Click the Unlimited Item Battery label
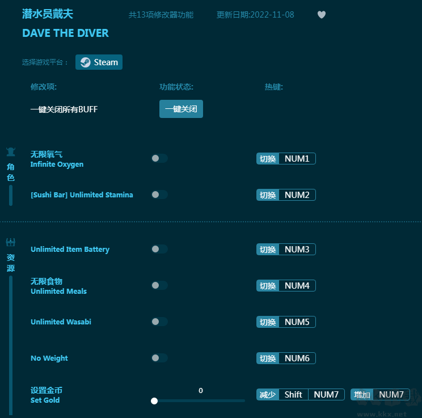This screenshot has height=418, width=422. pyautogui.click(x=70, y=249)
